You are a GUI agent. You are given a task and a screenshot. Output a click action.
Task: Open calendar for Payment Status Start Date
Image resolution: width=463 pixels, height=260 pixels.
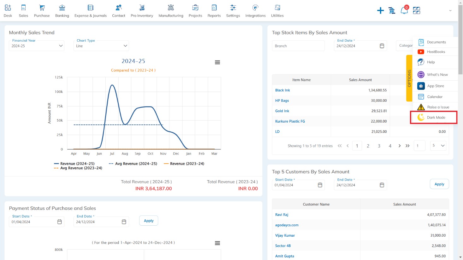(59, 222)
